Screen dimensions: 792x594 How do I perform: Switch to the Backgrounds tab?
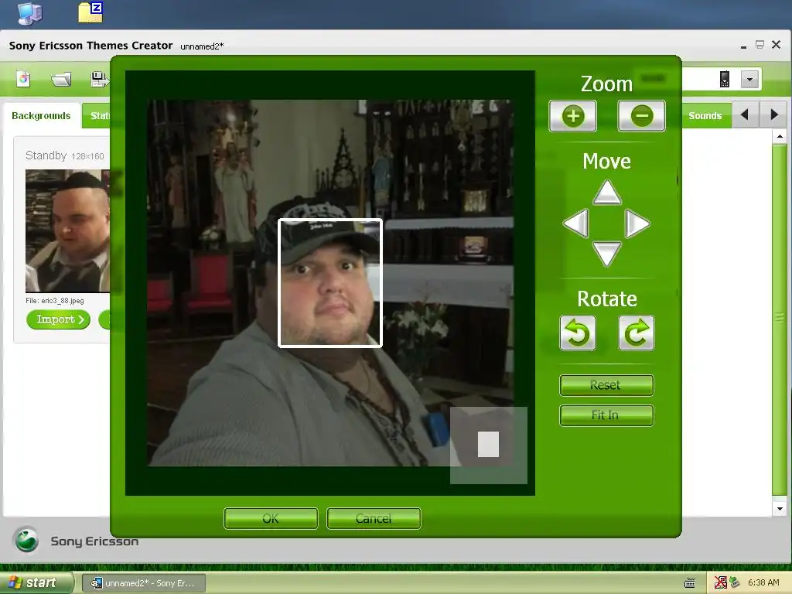pyautogui.click(x=41, y=116)
